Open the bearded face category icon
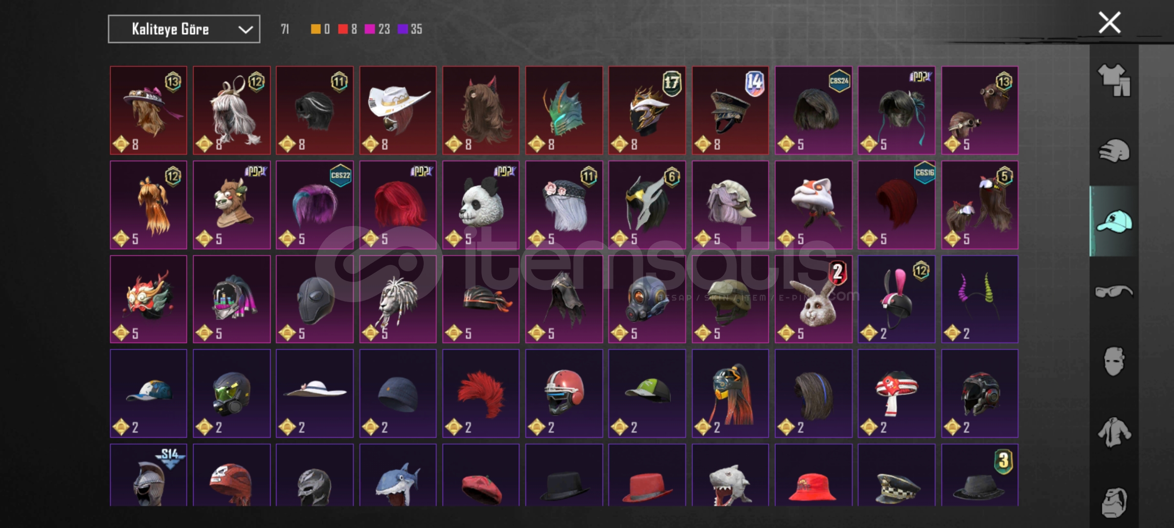Screen dimensions: 1174x528 coord(1114,502)
